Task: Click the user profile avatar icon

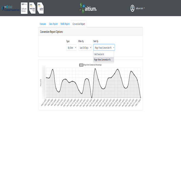Action: 132,8
